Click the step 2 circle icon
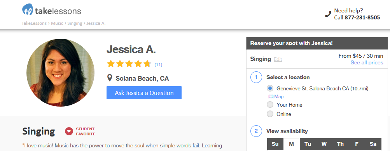 point(256,131)
